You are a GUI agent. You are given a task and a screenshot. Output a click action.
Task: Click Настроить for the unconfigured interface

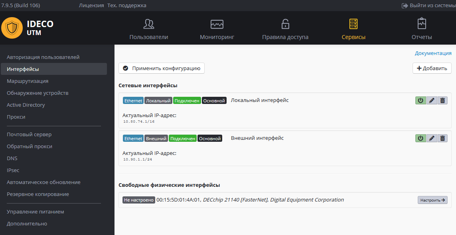click(x=432, y=200)
